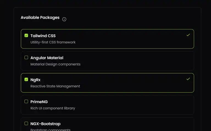The height and width of the screenshot is (131, 211).
Task: Click the 'Rich UI component library' description
Action: point(53,108)
